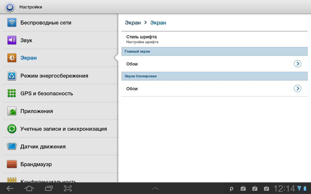Tap the recycle battery icon for Режим энергосбережения
The height and width of the screenshot is (194, 311).
point(12,76)
